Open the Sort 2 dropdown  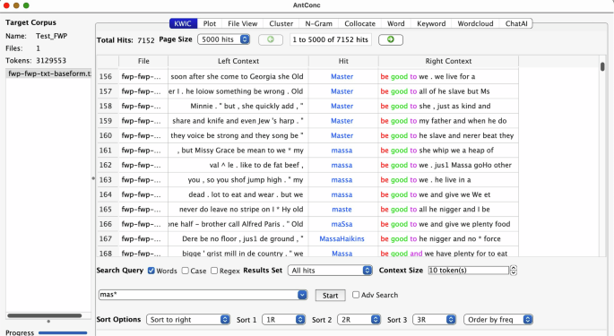point(359,320)
